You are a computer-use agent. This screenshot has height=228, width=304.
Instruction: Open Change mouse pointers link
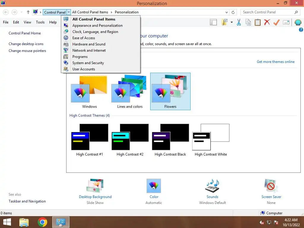(27, 50)
